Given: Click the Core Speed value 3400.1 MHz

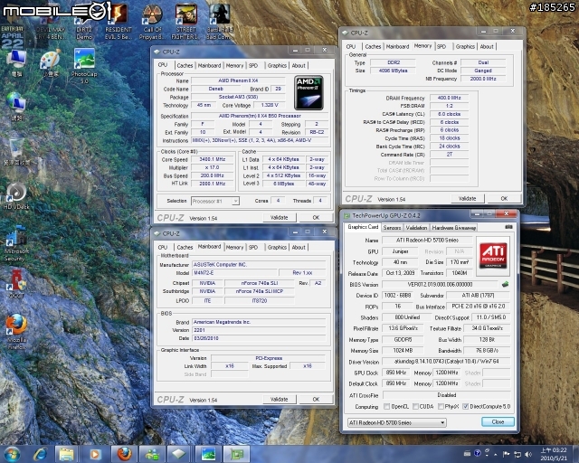Looking at the screenshot, I should [x=213, y=159].
